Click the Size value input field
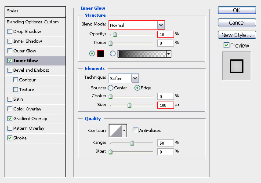The width and height of the screenshot is (261, 183). (x=166, y=105)
